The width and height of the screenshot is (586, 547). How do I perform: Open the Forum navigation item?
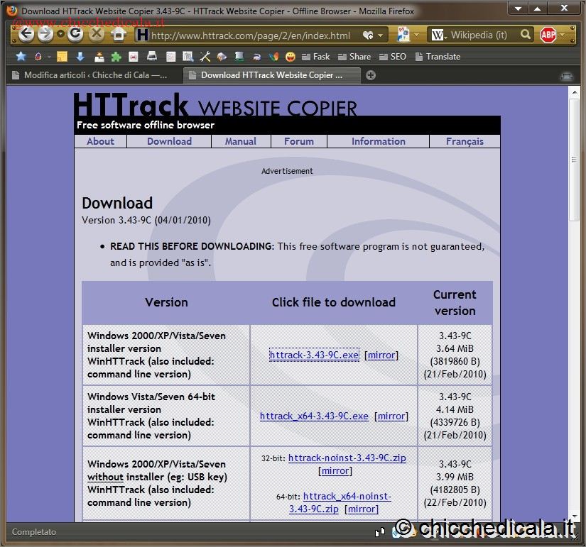click(x=298, y=141)
